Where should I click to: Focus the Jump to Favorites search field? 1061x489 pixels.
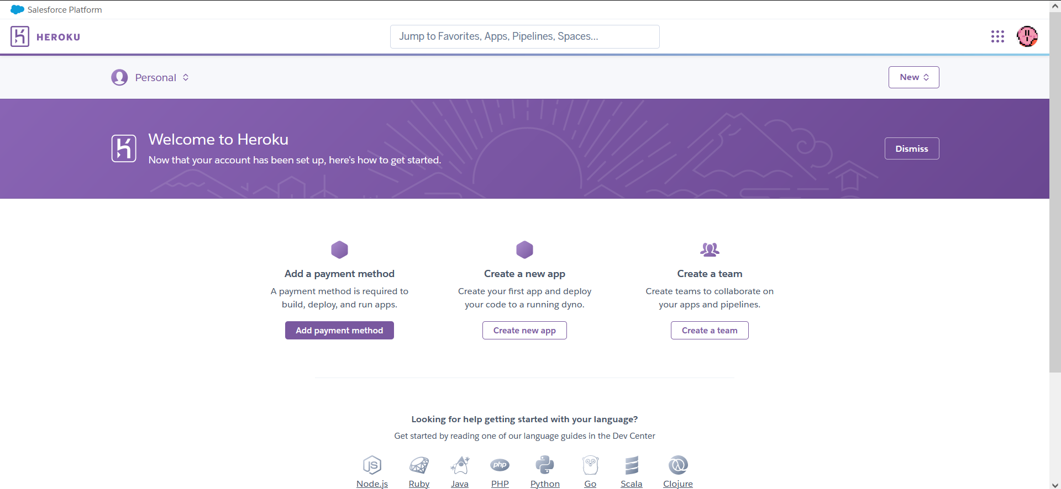[524, 36]
